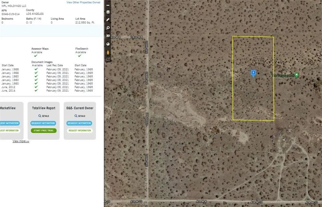Click Request Information in O&E- Current Owner card
Screen dimensions: 322x207
coord(80,130)
